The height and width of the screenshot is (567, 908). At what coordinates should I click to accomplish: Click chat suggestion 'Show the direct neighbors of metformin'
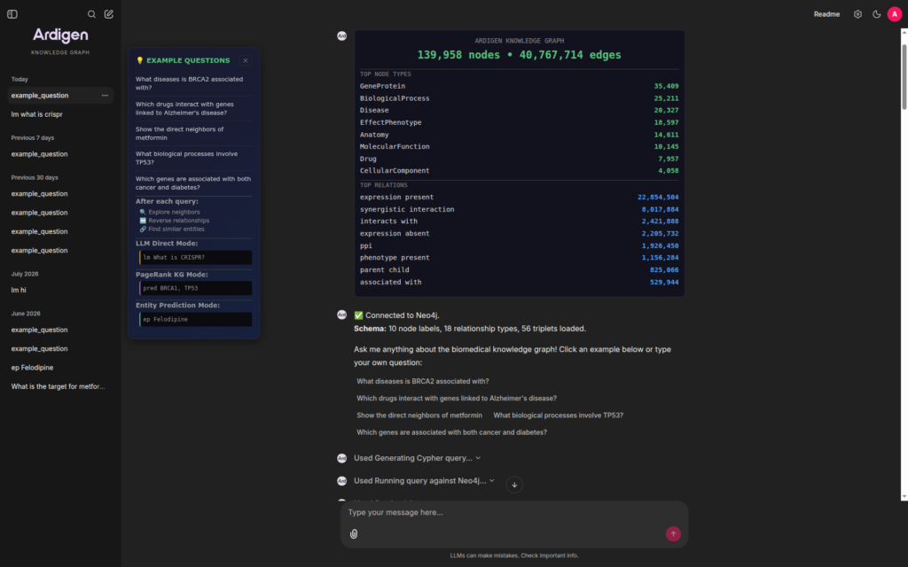pyautogui.click(x=419, y=416)
